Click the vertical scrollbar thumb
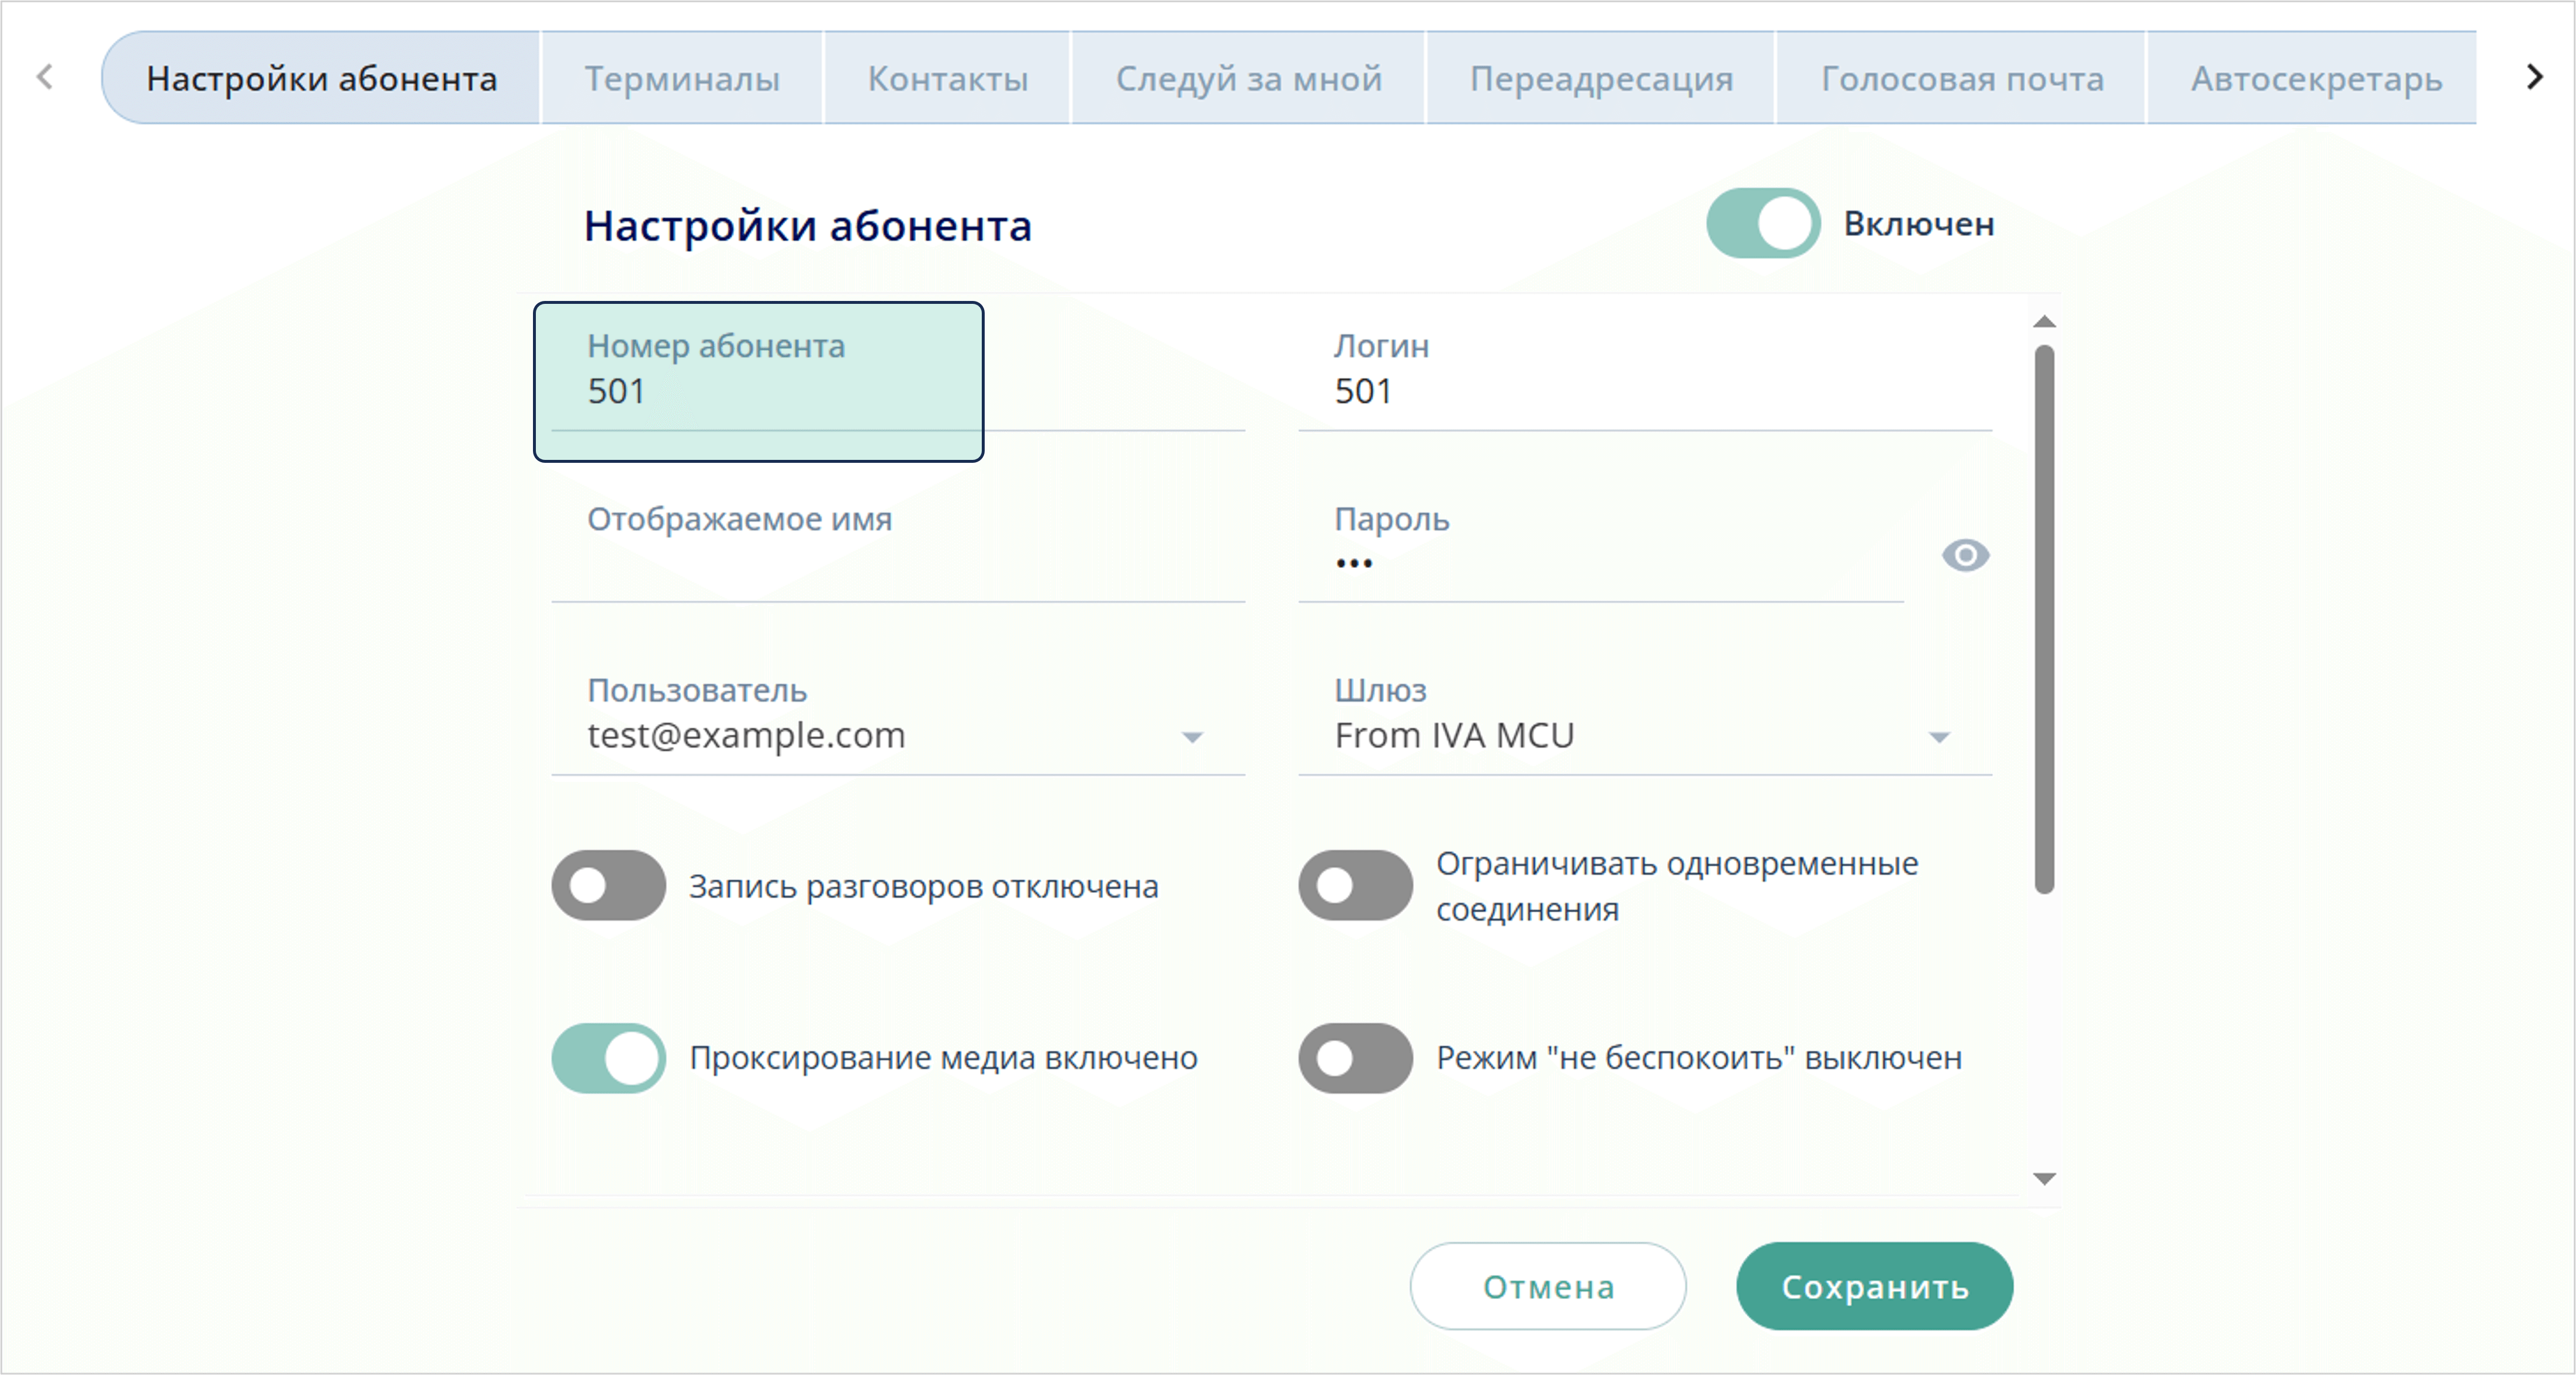This screenshot has height=1375, width=2576. 2044,618
